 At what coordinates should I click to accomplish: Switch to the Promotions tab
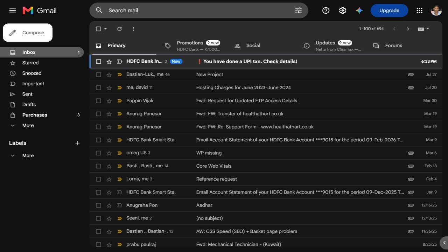(194, 45)
